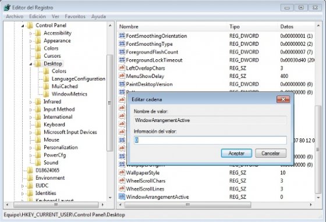Click the Cancelar button
The width and height of the screenshot is (326, 222).
pos(271,153)
